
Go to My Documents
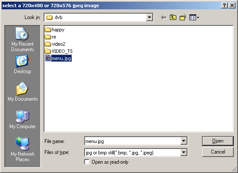[x=22, y=92]
